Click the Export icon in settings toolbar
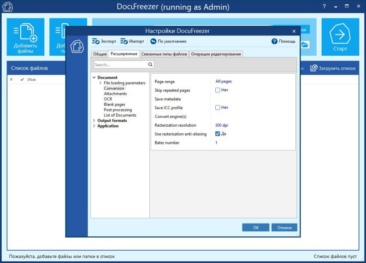The image size is (366, 263). pos(96,41)
